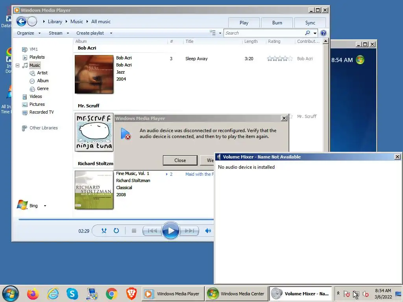
Task: Launch Chrome from the taskbar
Action: click(111, 293)
